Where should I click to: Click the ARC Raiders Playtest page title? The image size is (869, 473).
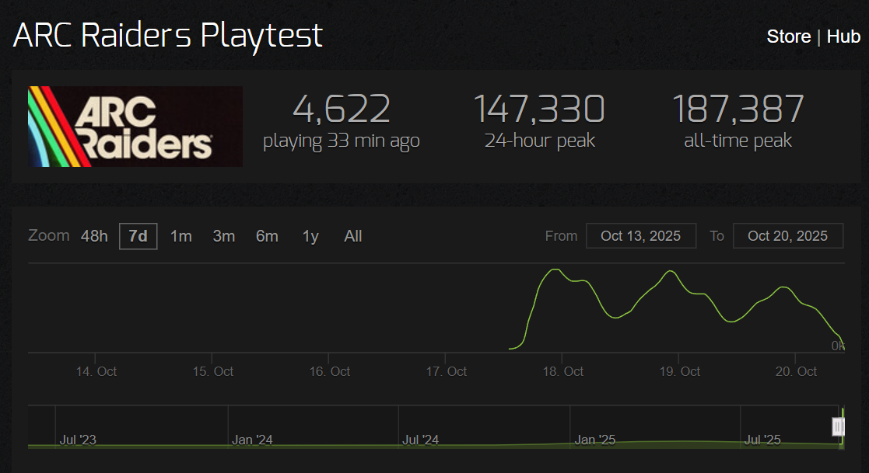click(x=168, y=36)
